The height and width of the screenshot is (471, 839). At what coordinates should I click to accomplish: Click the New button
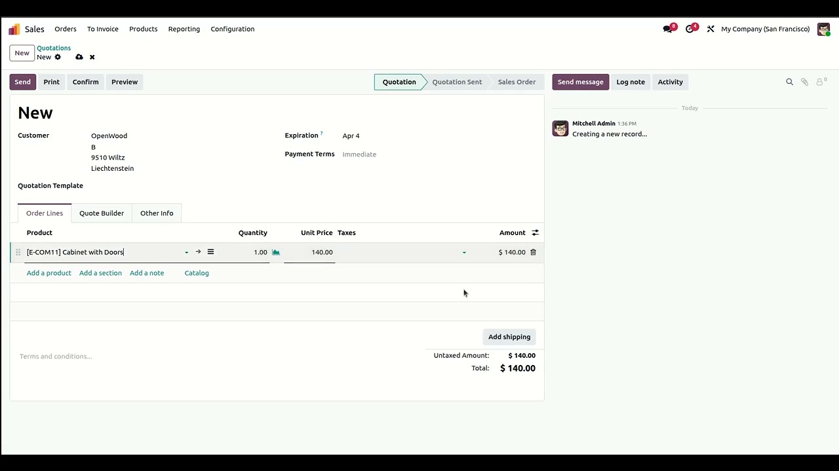click(x=22, y=53)
